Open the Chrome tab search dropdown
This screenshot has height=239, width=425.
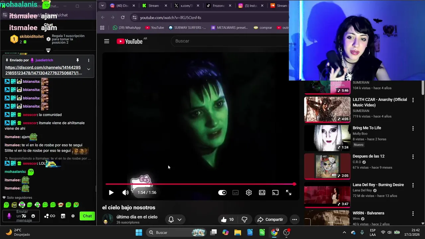click(102, 6)
